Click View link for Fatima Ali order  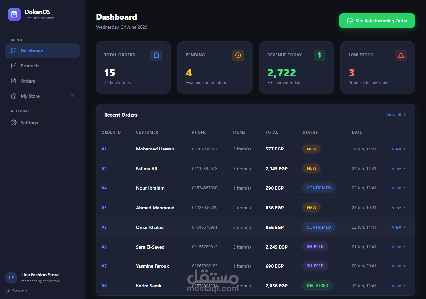click(399, 169)
